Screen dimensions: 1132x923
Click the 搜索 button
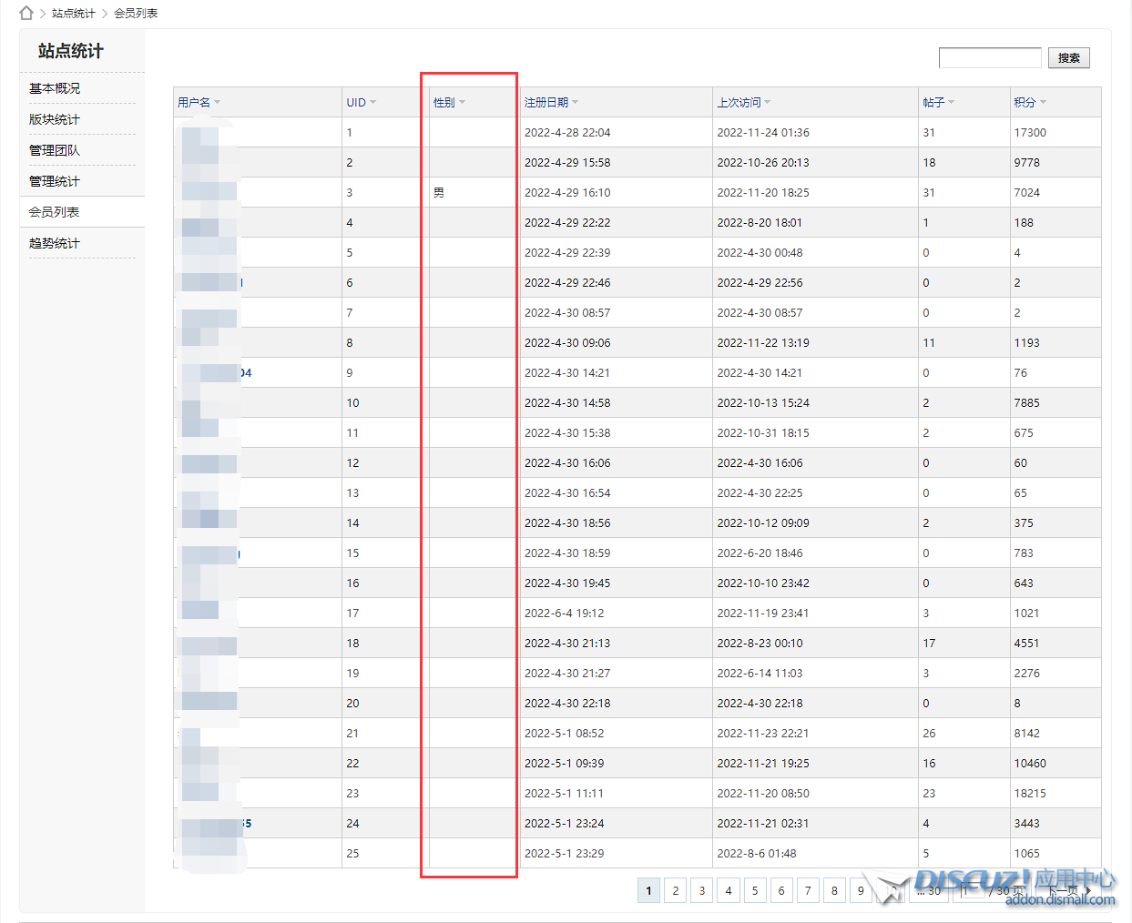pos(1068,58)
